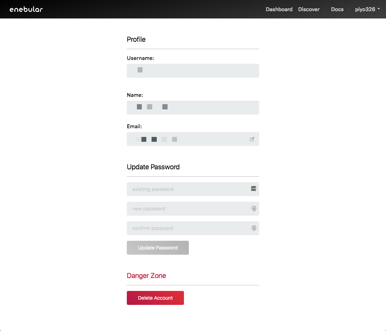Click the edit icon in Email field
The width and height of the screenshot is (386, 331).
tap(252, 139)
